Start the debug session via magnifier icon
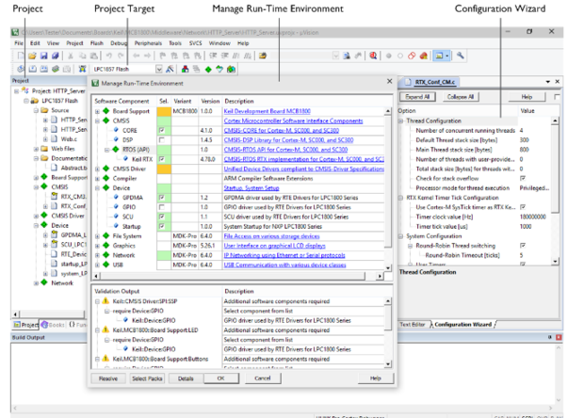The height and width of the screenshot is (418, 584). click(373, 56)
